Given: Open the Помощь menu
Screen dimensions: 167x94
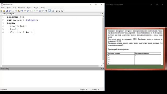Looking at the screenshot, I should pyautogui.click(x=43, y=8).
